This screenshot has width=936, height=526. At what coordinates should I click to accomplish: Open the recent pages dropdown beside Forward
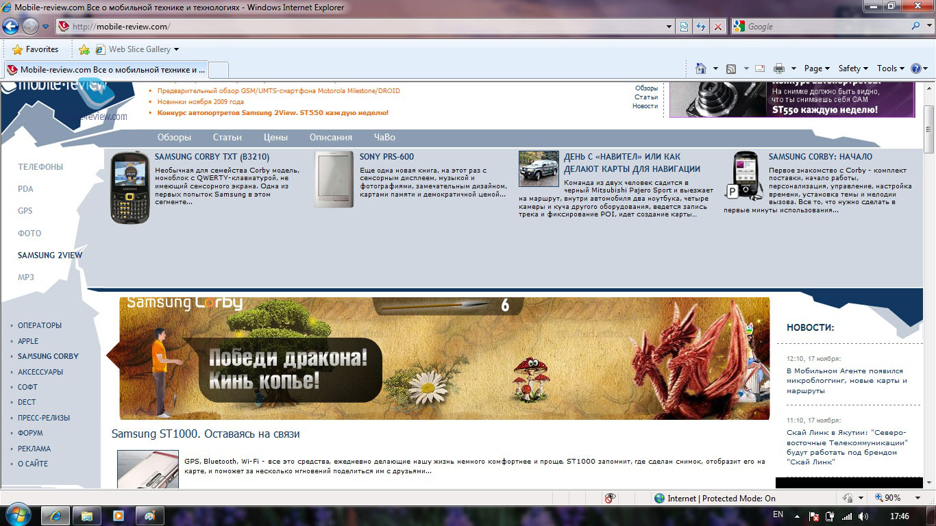(45, 27)
